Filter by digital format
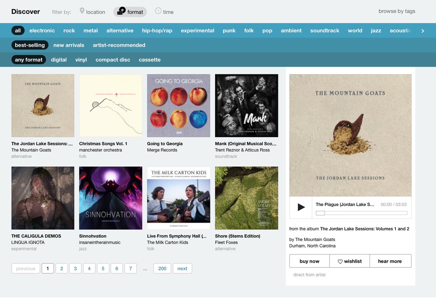Viewport: 436px width, 303px height. pyautogui.click(x=59, y=60)
